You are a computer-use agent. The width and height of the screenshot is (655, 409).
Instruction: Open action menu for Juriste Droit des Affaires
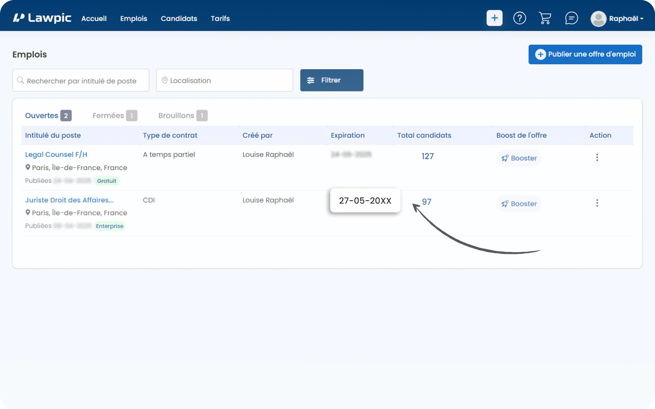click(x=597, y=203)
